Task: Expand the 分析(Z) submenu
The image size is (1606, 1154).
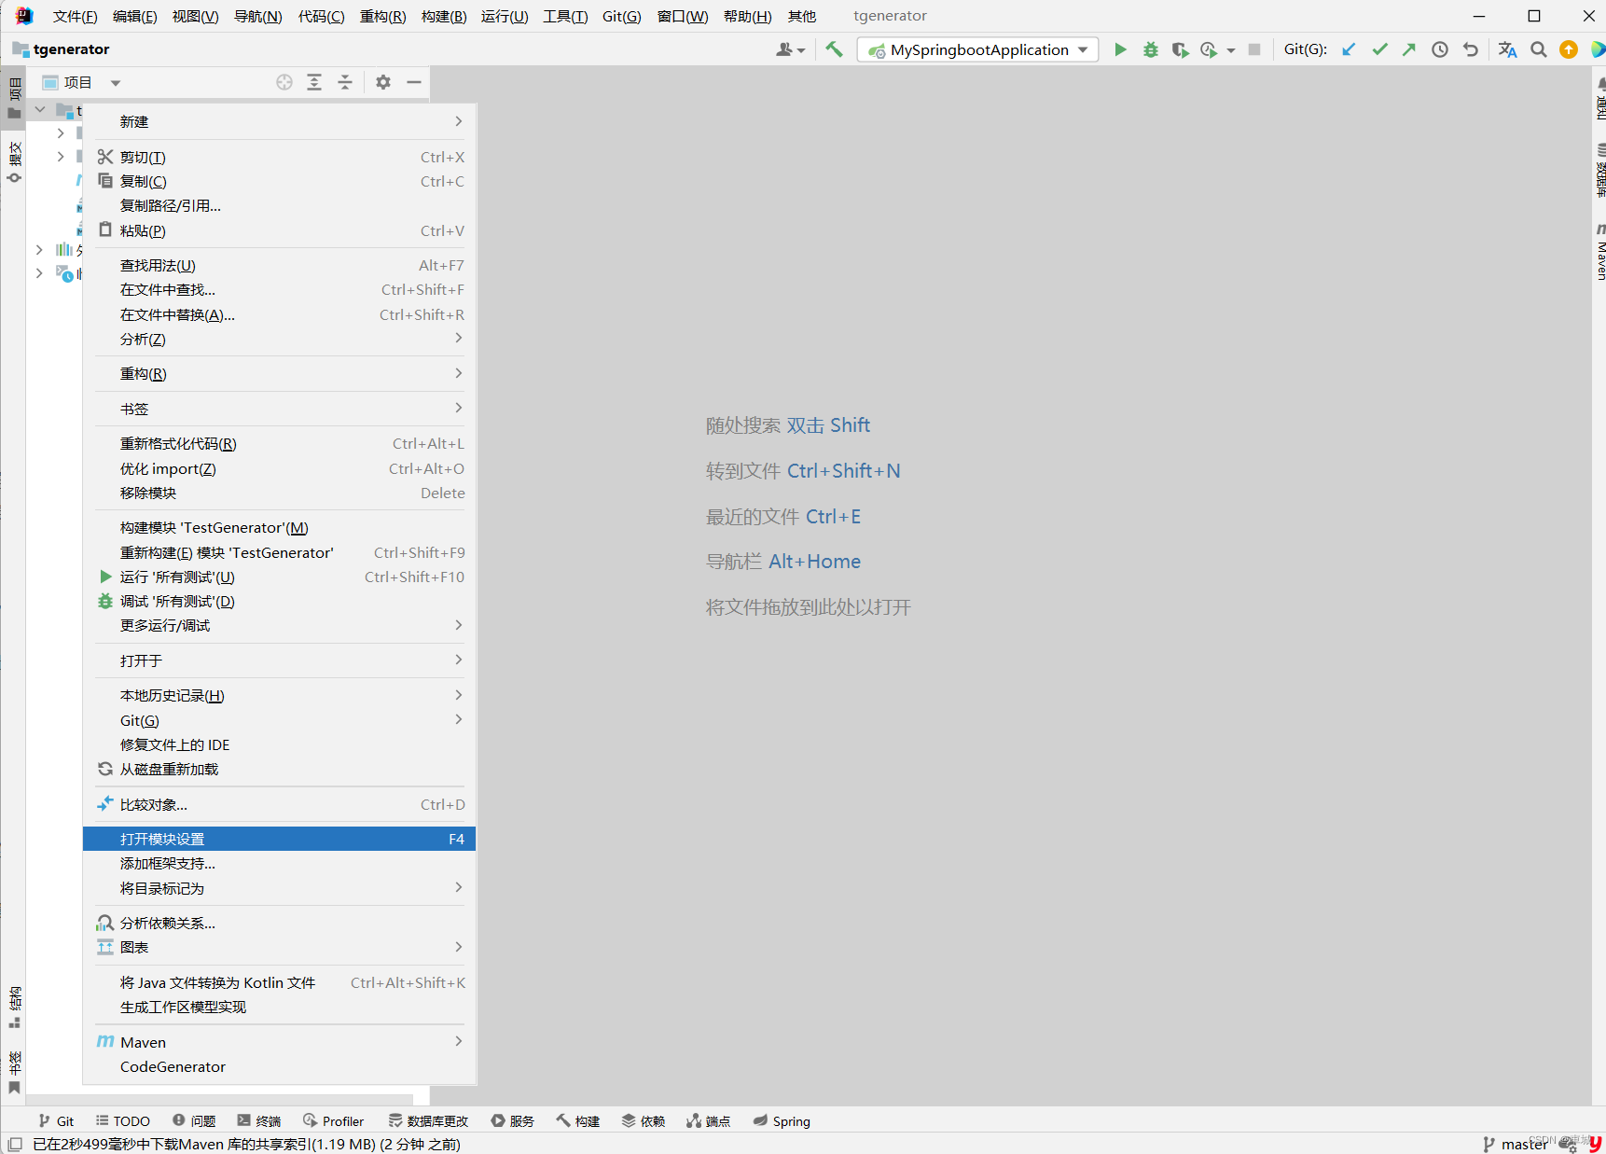Action: click(280, 339)
